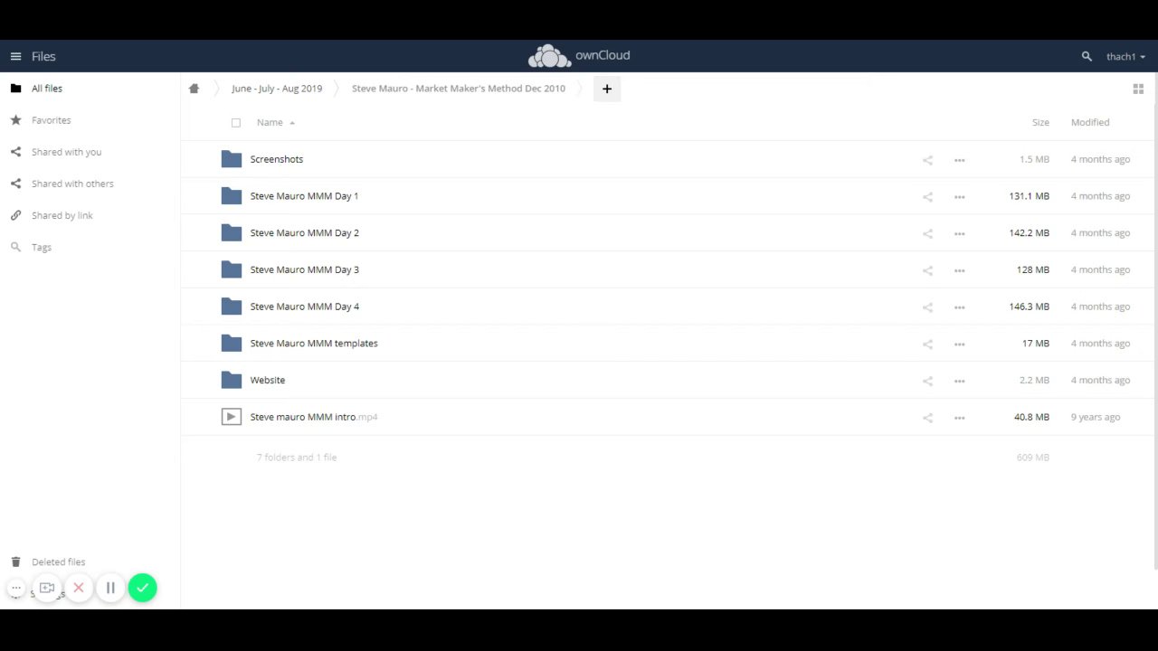This screenshot has width=1158, height=651.
Task: Finish recording with green checkmark
Action: pos(142,588)
